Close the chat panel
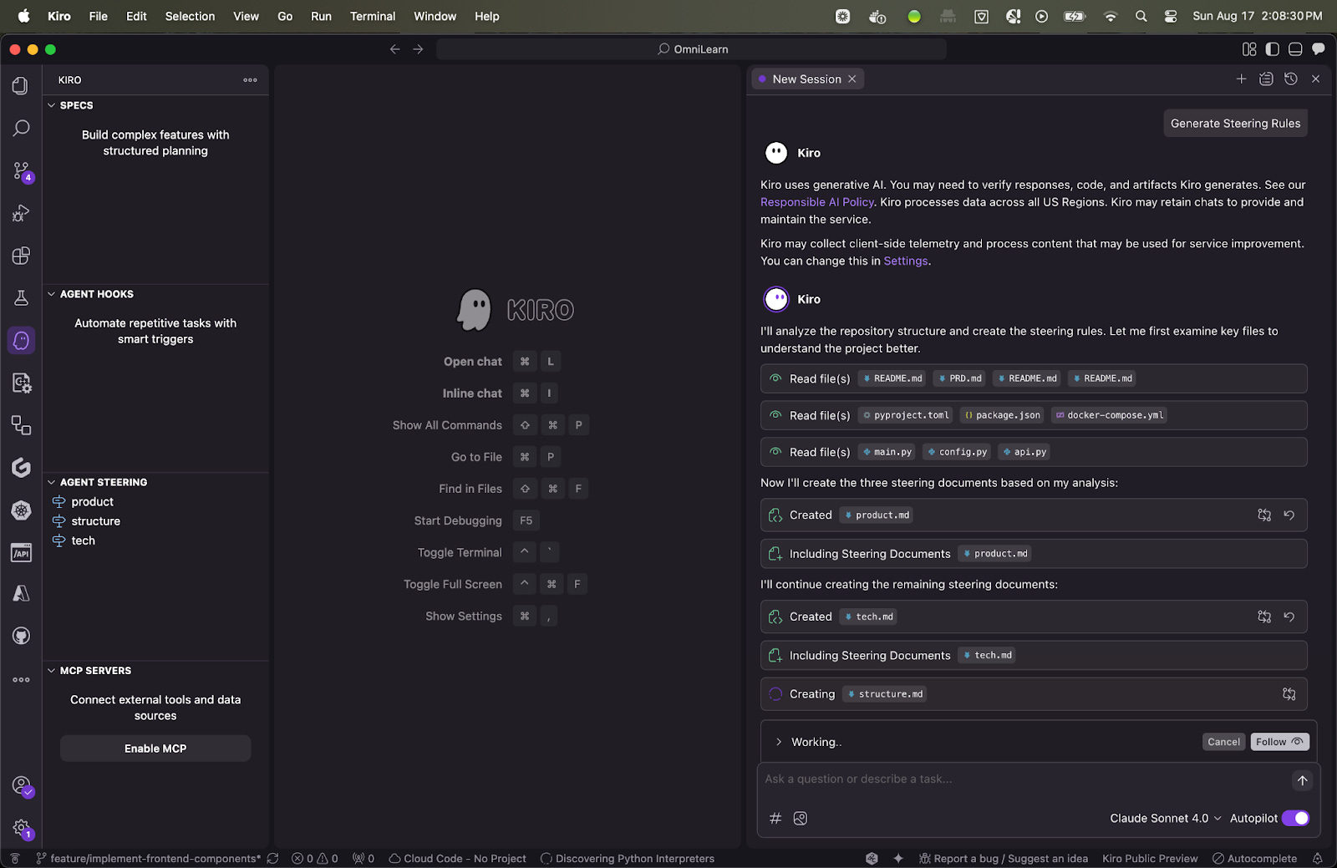The width and height of the screenshot is (1337, 868). click(1316, 79)
